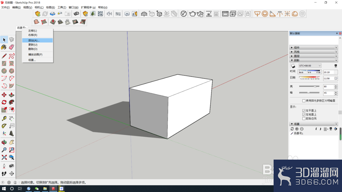The image size is (342, 192).
Task: Choose the Line pencil tool
Action: pyautogui.click(x=4, y=56)
